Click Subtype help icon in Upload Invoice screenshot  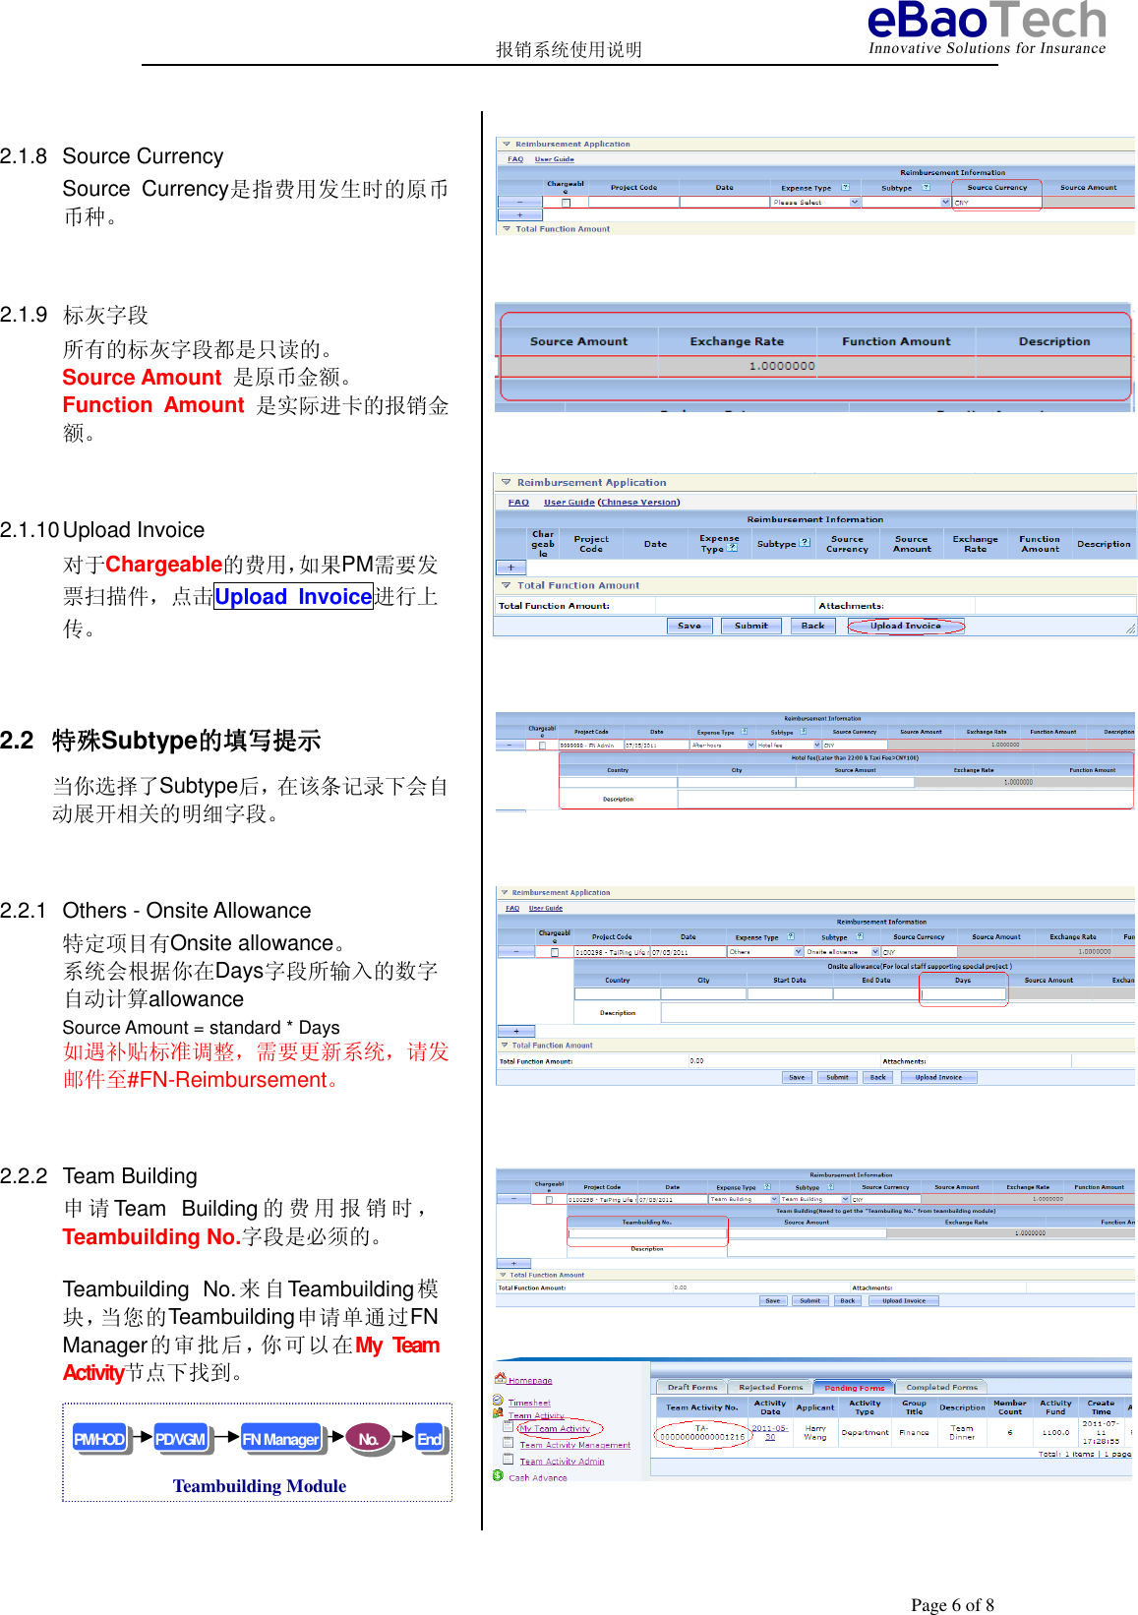click(806, 542)
